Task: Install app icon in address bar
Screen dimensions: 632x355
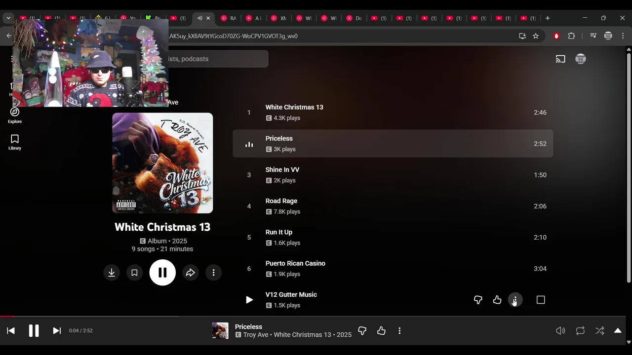Action: 522,36
